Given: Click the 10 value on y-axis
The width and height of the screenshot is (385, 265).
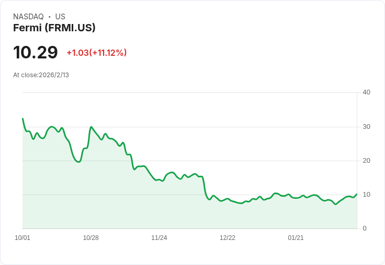Looking at the screenshot, I should pyautogui.click(x=366, y=195).
